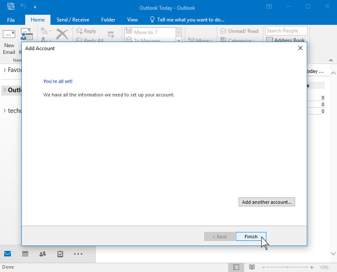
Task: Open the People view icon
Action: click(x=42, y=254)
